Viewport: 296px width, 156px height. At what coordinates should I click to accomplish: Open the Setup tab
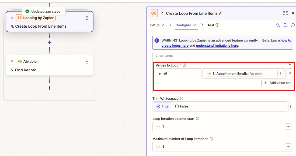(x=157, y=25)
